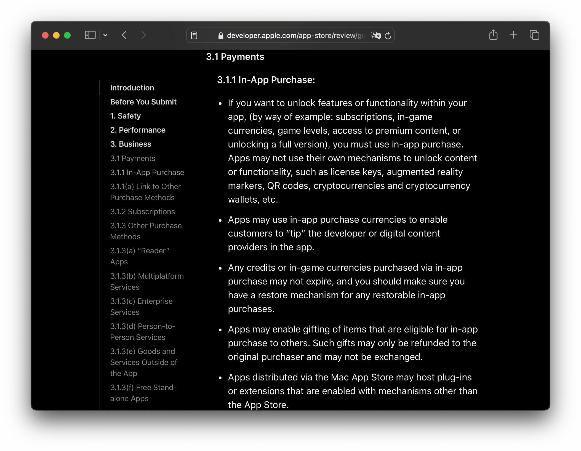Click paragraph starting "If you want to unlock features"
Screen dimensions: 581x451
(353, 151)
